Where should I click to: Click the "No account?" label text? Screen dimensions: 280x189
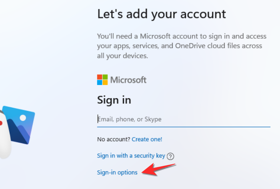[x=113, y=139]
